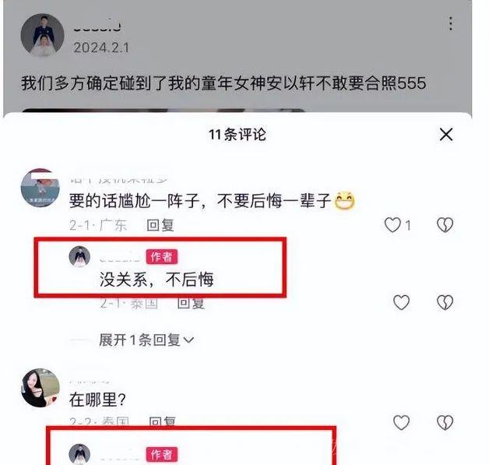This screenshot has height=465, width=489.
Task: Like the 在哪里? comment
Action: click(x=401, y=422)
